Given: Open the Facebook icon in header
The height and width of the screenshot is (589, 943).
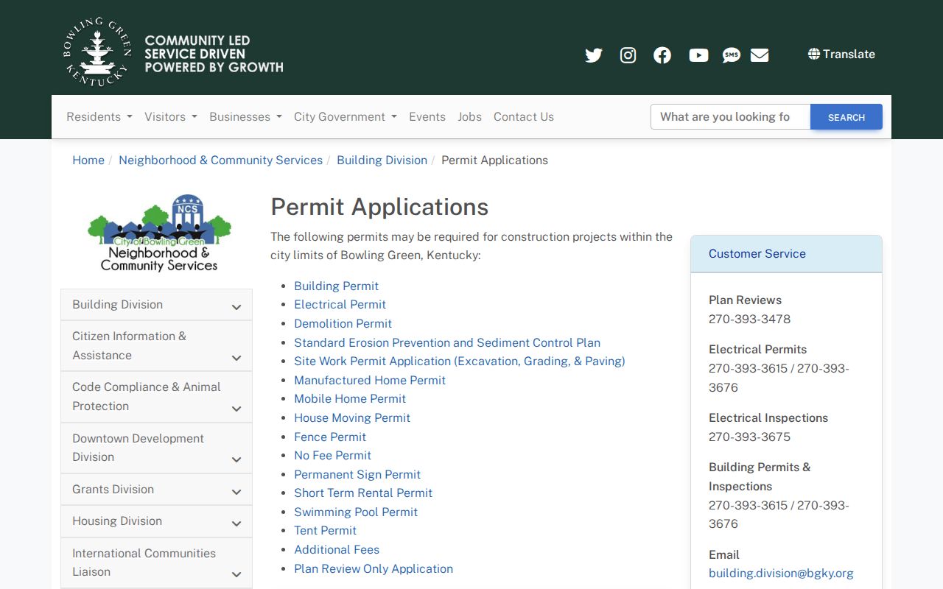Looking at the screenshot, I should 662,55.
